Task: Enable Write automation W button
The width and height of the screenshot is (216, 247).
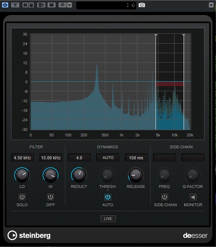Action: [31, 5]
